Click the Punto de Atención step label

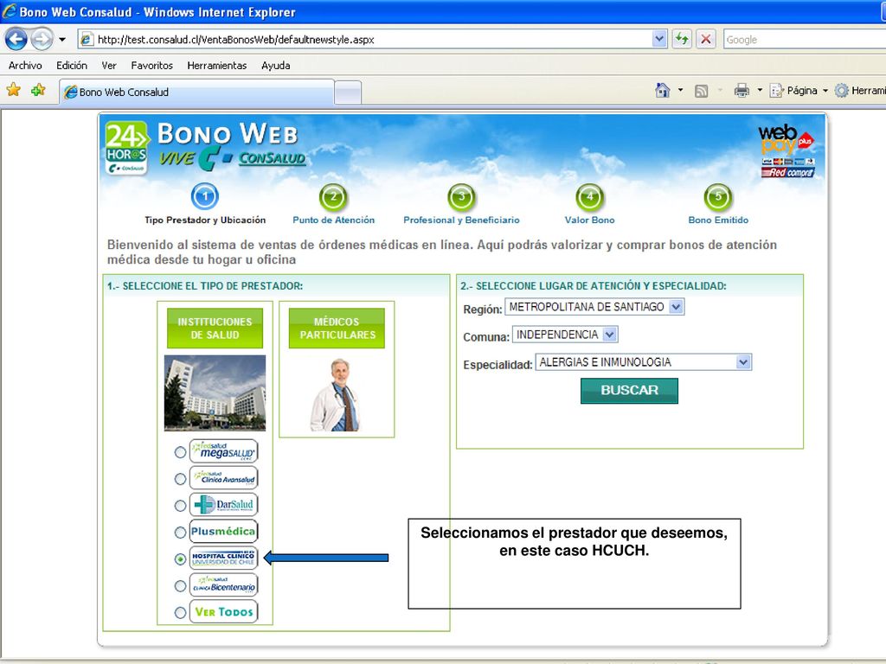(333, 220)
